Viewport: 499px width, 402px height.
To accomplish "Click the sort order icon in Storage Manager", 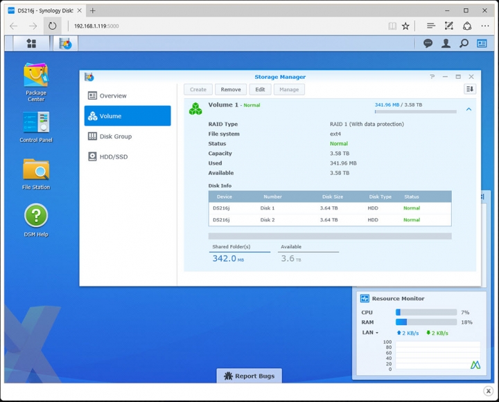I will [470, 89].
